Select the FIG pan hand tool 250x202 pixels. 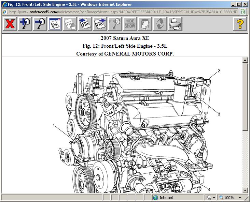click(70, 24)
